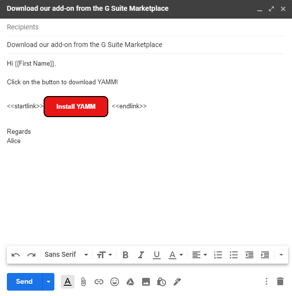The image size is (292, 296).
Task: Click the blue Send button
Action: point(24,282)
